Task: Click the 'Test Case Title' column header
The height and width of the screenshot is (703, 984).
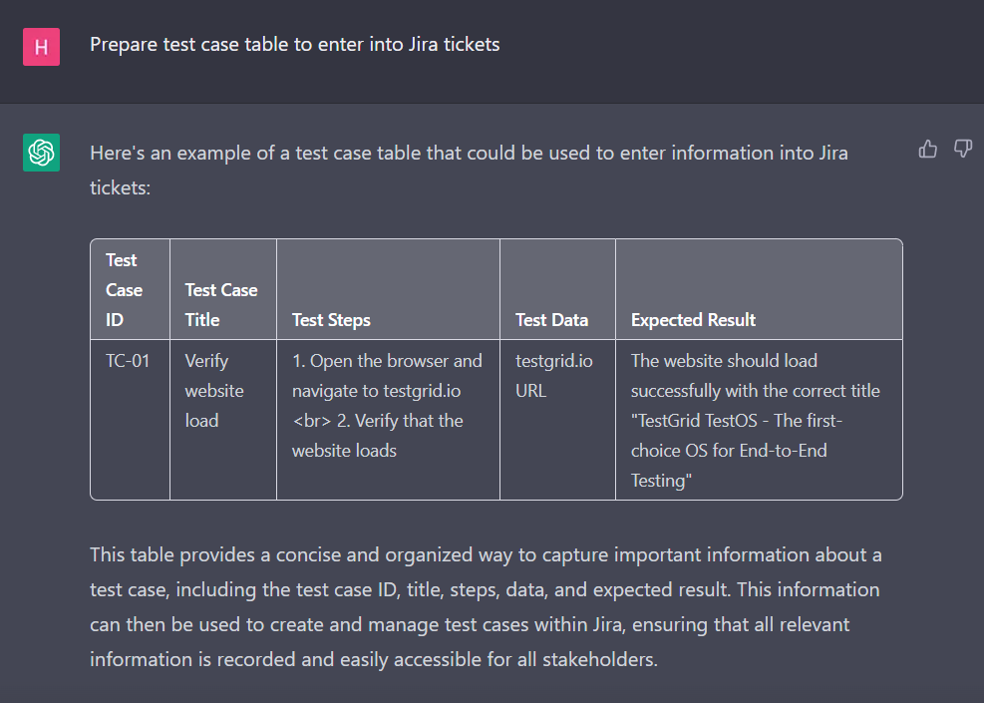Action: [x=221, y=304]
